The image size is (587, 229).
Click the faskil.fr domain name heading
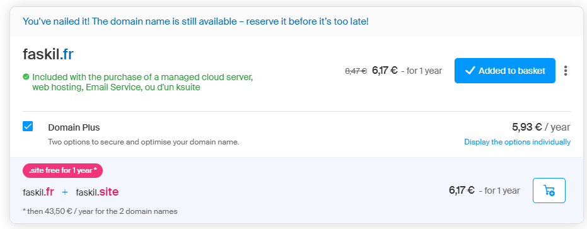tap(48, 55)
